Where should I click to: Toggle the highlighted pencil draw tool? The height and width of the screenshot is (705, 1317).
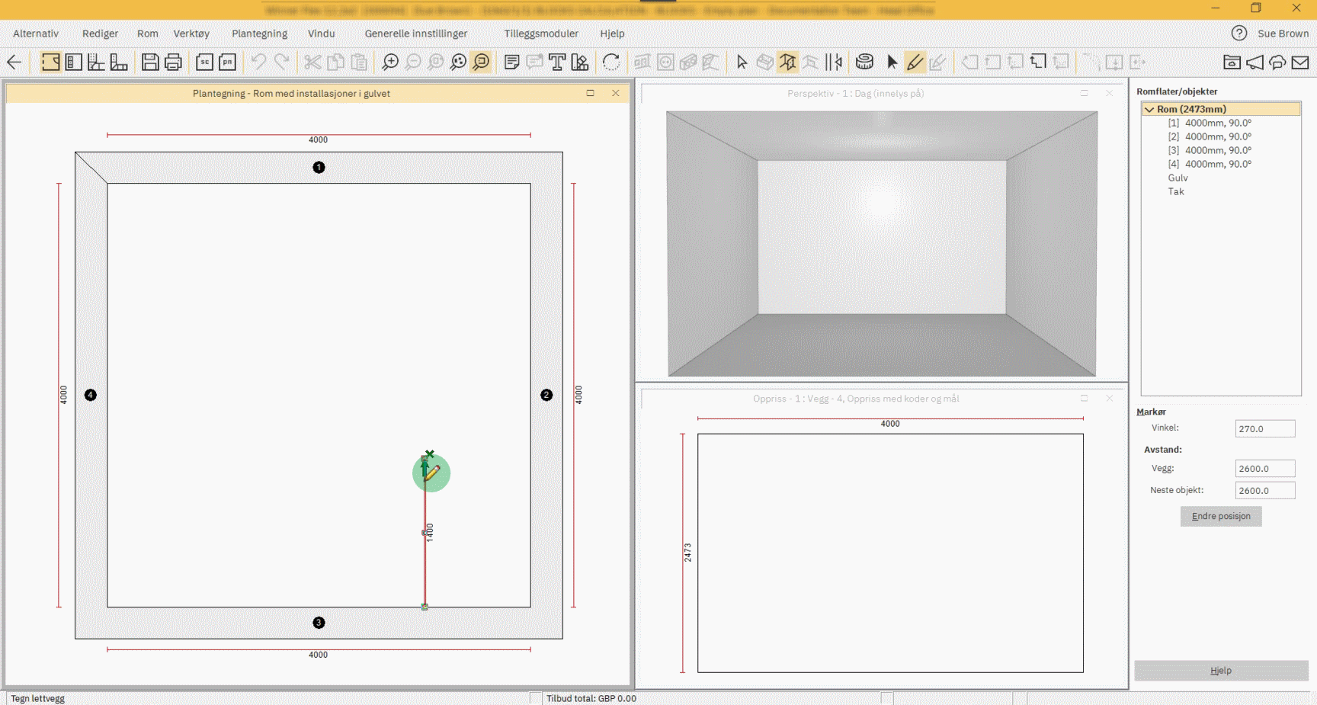(915, 62)
